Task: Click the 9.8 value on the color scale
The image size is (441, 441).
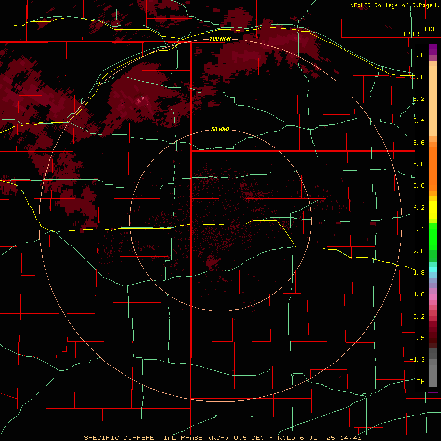Action: pyautogui.click(x=419, y=55)
